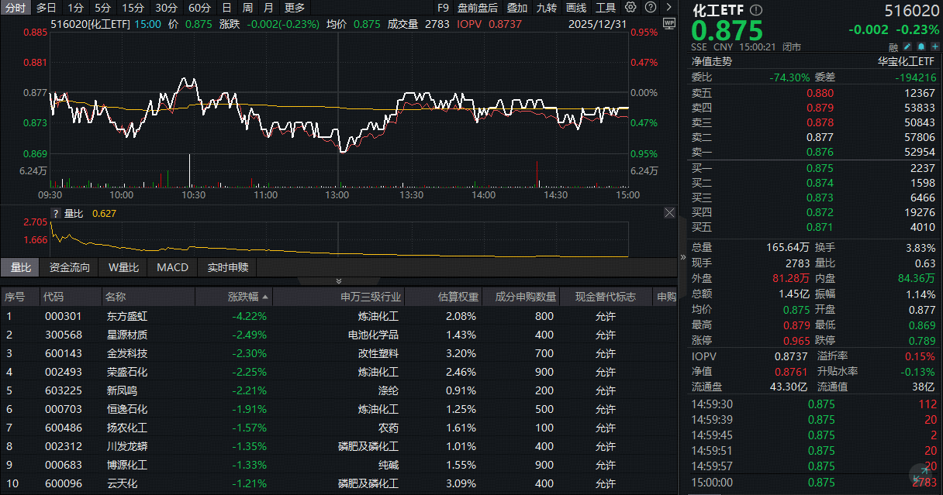
Task: Click the pencil note icon under price change
Action: click(x=909, y=47)
